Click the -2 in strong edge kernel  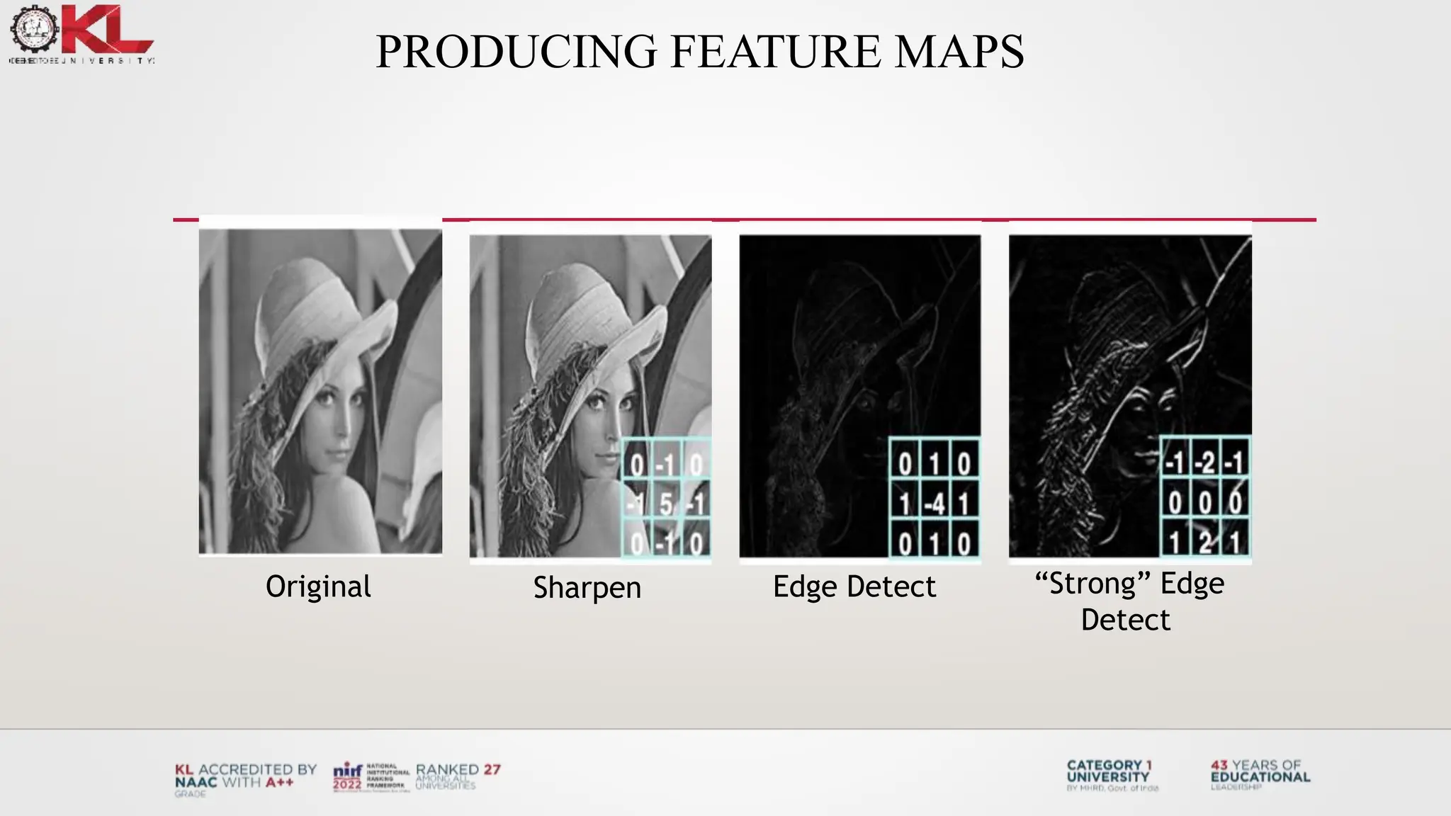click(1204, 463)
